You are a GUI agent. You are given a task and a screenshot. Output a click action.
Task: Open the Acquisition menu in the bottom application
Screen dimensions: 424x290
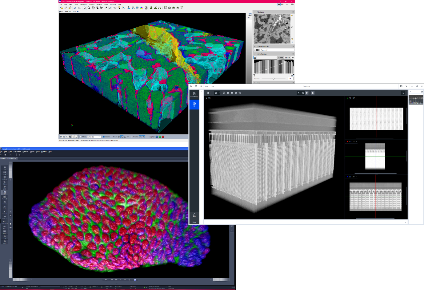coord(17,152)
